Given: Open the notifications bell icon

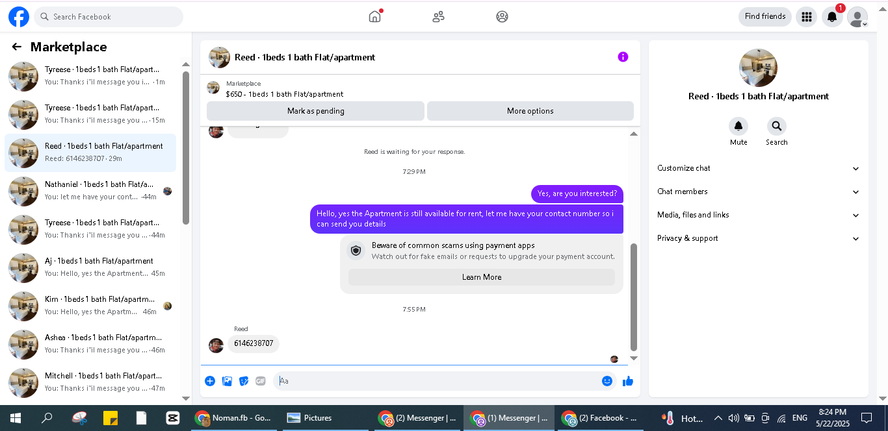Looking at the screenshot, I should 832,17.
